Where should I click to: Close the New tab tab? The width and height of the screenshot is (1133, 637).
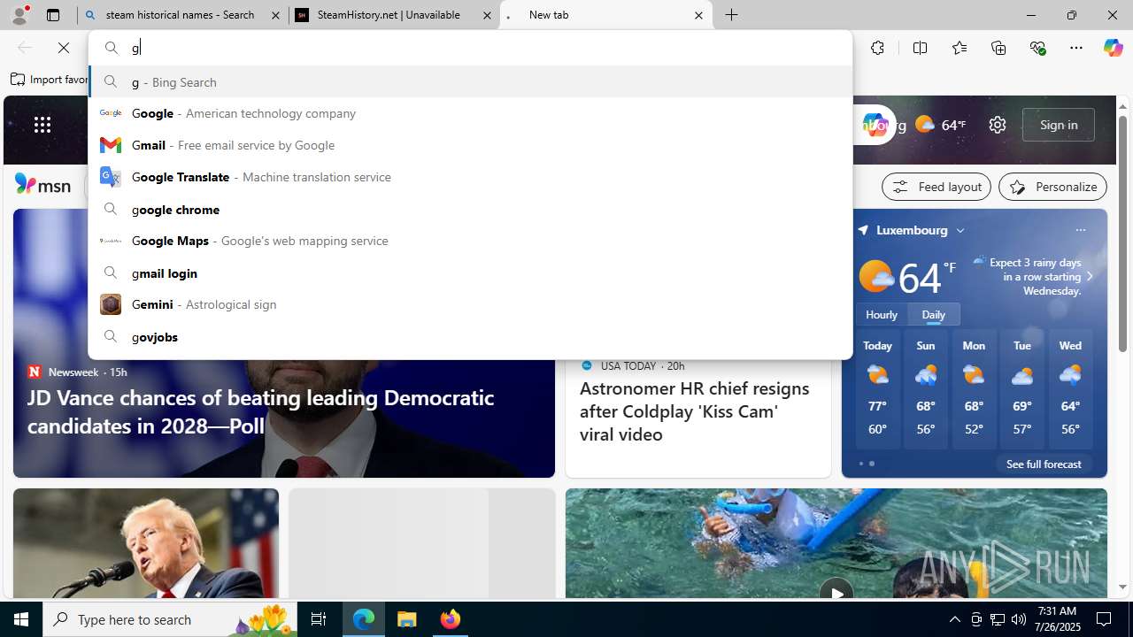pyautogui.click(x=698, y=15)
